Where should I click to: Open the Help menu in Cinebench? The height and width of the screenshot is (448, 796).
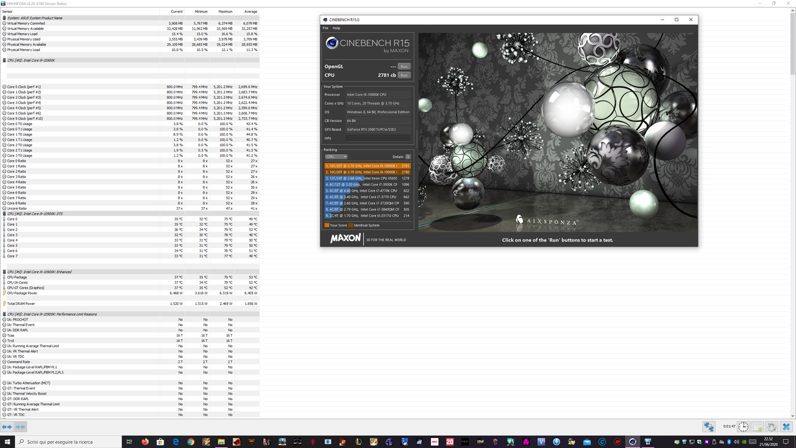point(336,28)
